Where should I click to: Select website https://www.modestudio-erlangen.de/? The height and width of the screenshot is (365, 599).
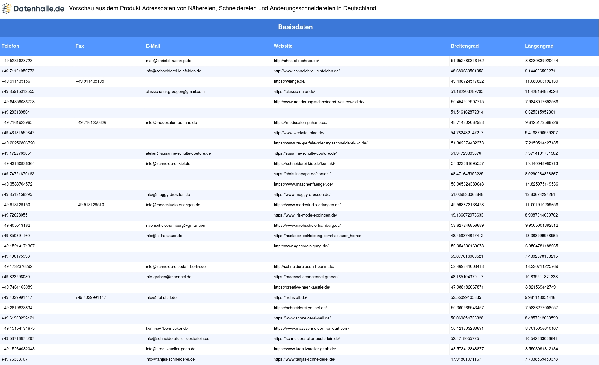[x=307, y=205]
